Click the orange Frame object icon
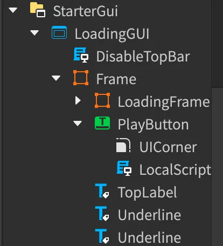 tap(81, 78)
